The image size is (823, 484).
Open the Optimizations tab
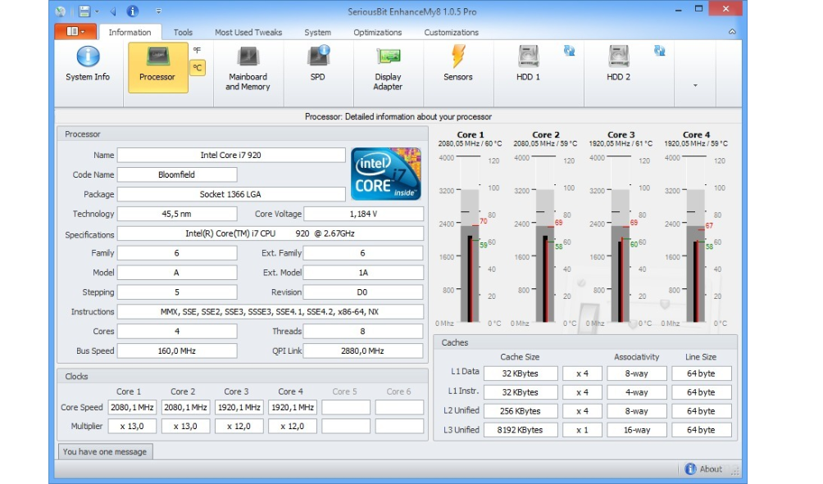[x=377, y=33]
